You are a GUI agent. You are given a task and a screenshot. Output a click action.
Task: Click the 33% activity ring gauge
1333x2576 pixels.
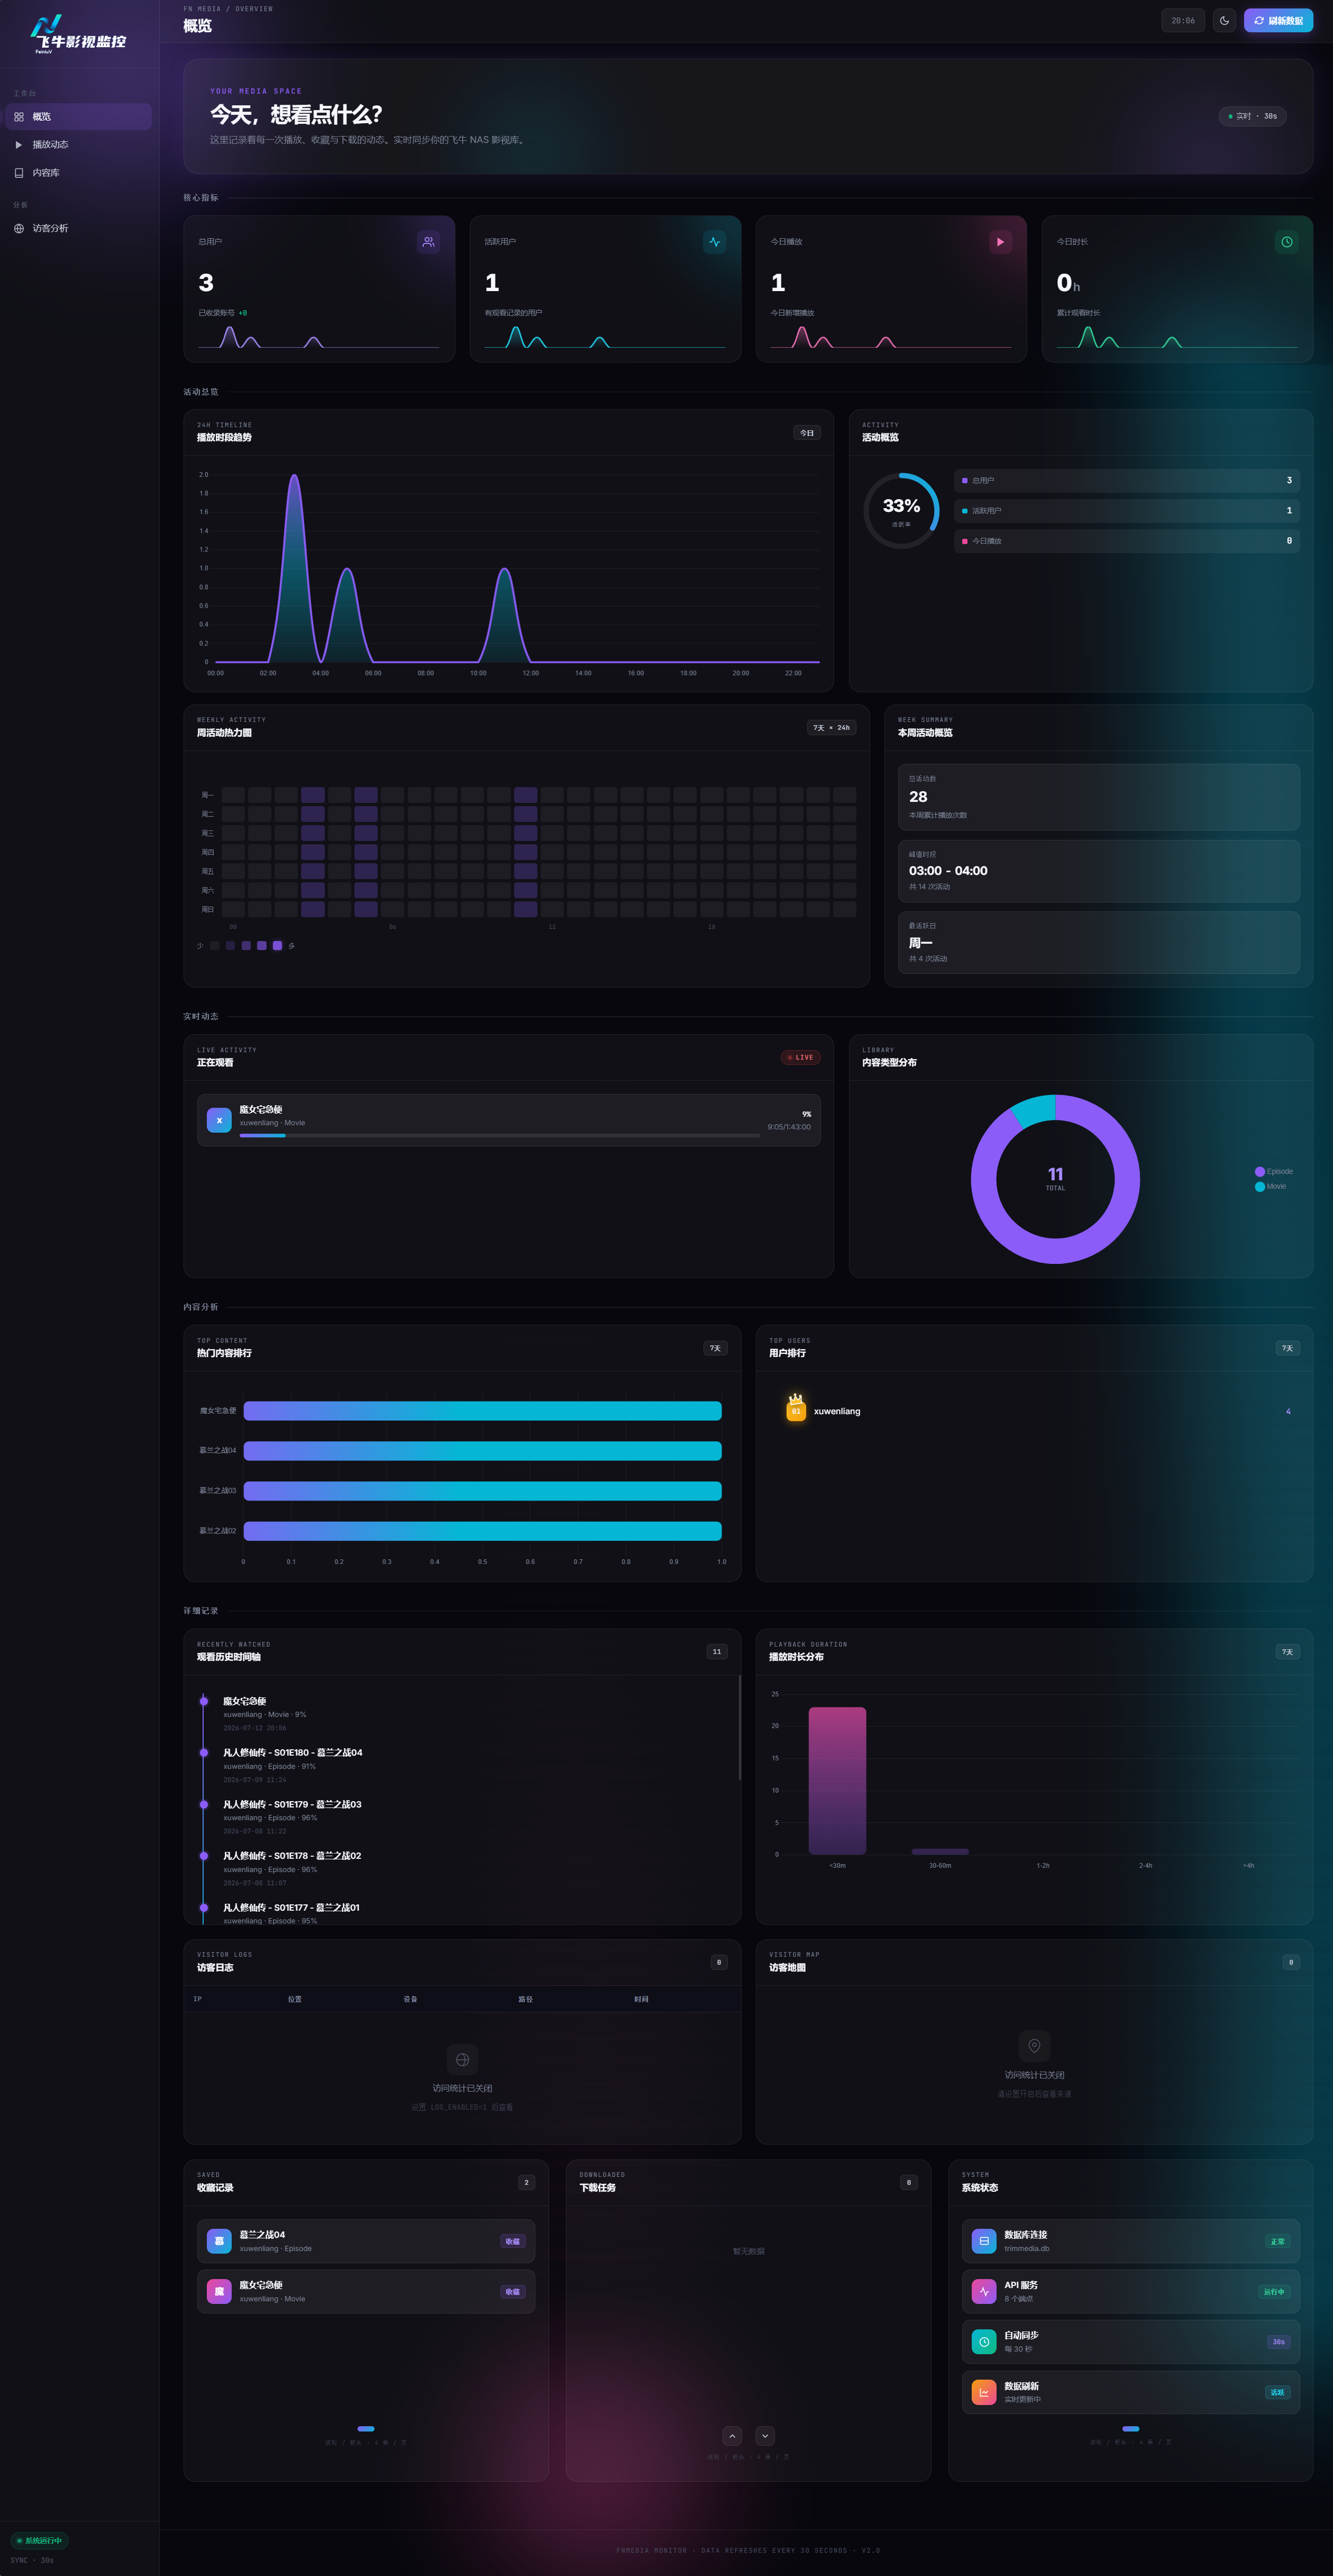[901, 510]
